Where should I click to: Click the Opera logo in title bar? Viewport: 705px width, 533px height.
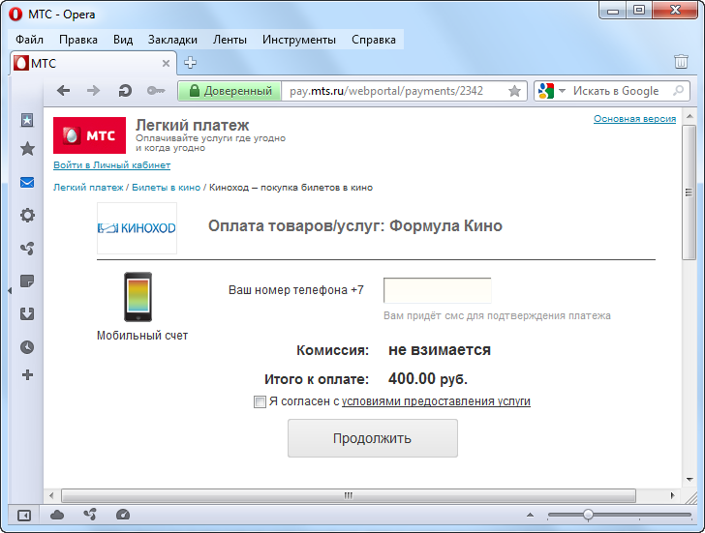pos(15,15)
